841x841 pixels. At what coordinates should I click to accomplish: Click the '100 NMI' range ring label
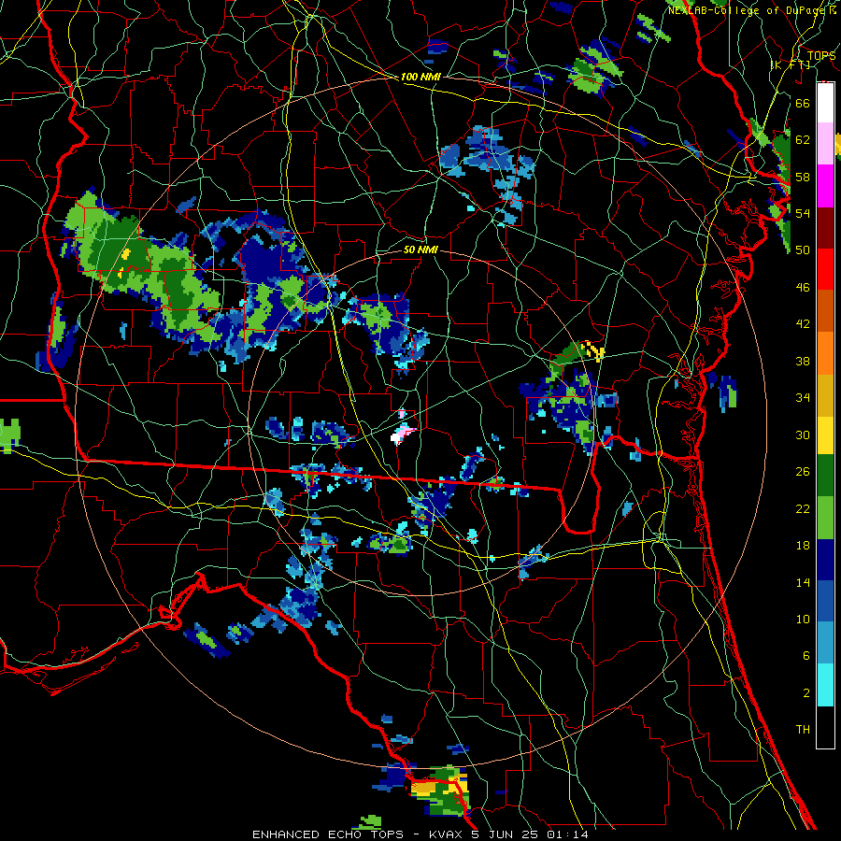tap(420, 77)
